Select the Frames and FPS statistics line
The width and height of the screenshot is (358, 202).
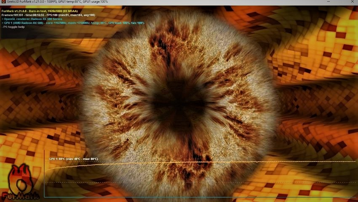pos(48,14)
